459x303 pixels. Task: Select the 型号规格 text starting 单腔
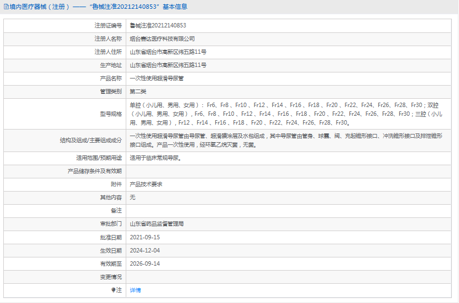pyautogui.click(x=286, y=114)
